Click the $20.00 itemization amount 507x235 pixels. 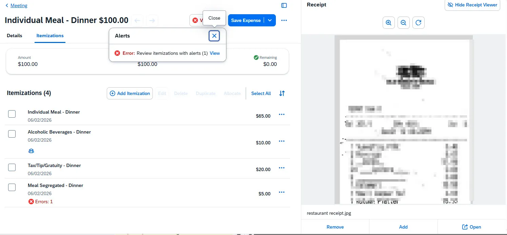(x=263, y=169)
